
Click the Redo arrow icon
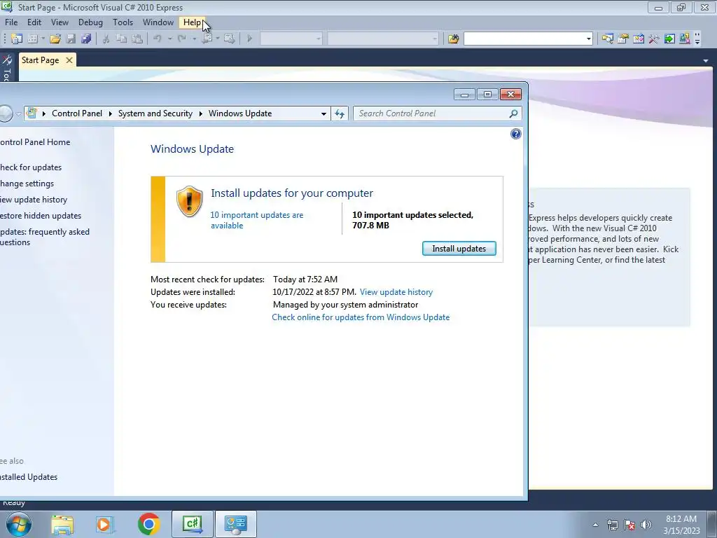point(182,39)
